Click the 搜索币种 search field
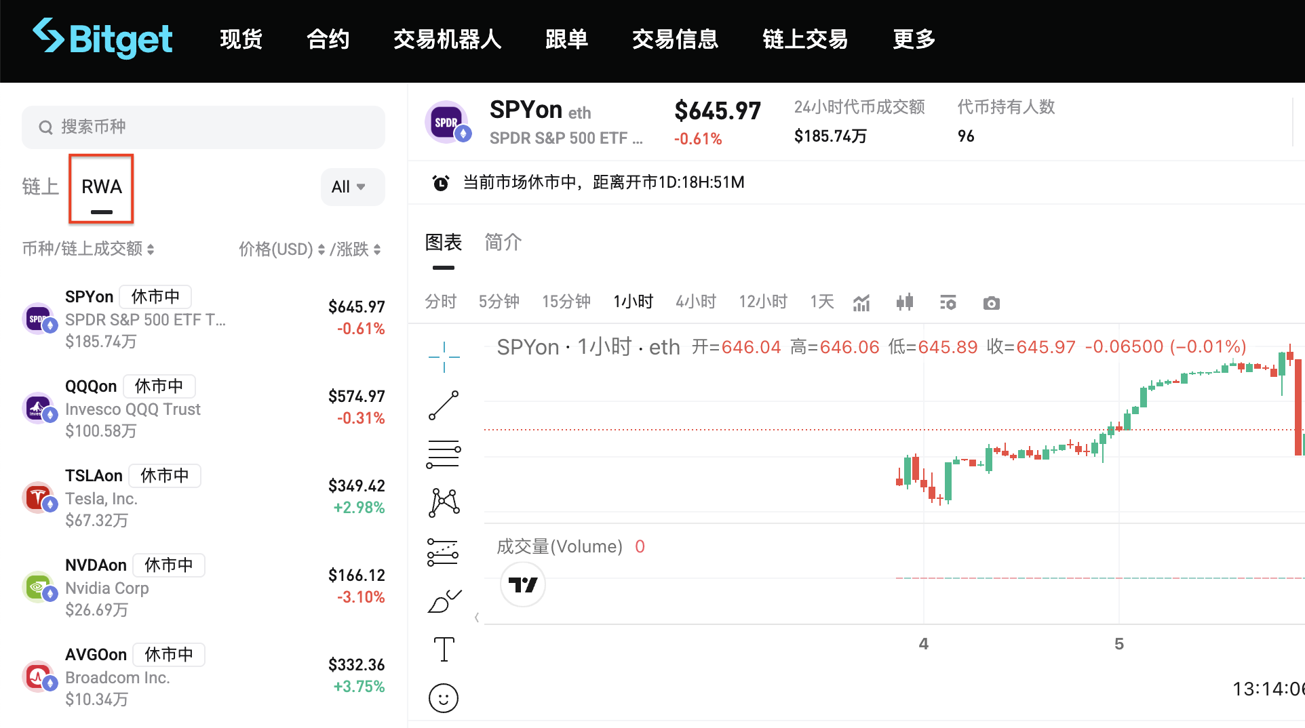The image size is (1305, 728). point(203,127)
